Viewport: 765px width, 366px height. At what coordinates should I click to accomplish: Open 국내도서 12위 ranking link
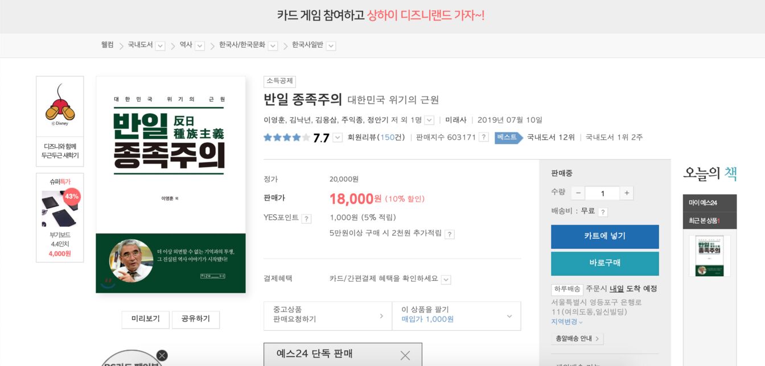(x=551, y=138)
